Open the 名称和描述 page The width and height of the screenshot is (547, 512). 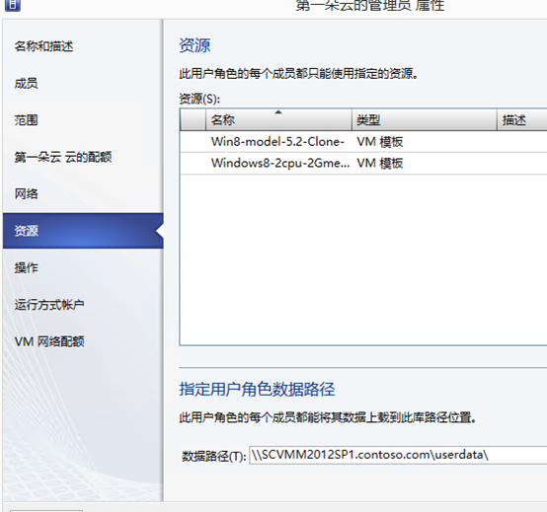coord(43,46)
